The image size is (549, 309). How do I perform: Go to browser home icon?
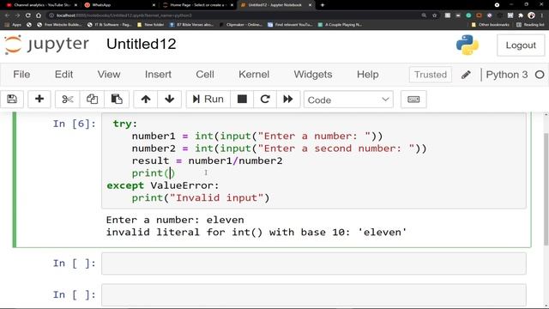39,15
